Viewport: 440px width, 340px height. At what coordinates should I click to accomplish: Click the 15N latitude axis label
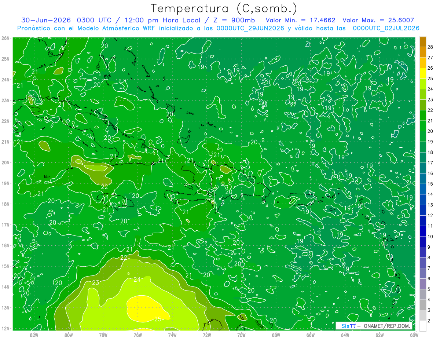5,266
